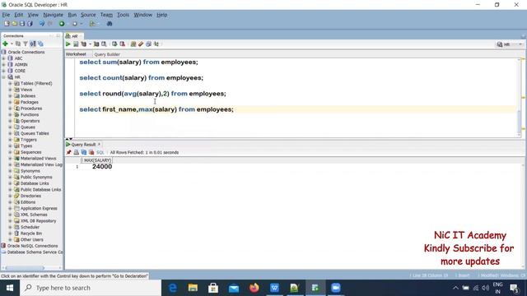This screenshot has height=296, width=527.
Task: Open the notification center icon in system tray
Action: pos(514,288)
